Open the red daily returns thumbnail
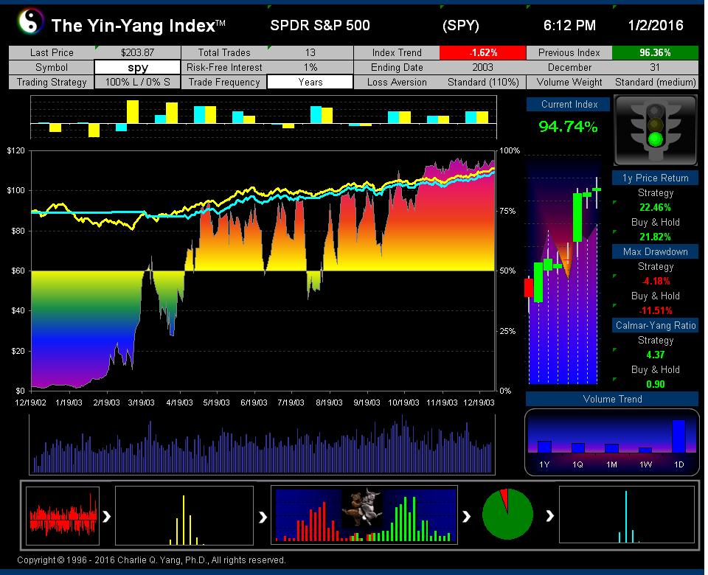 click(x=63, y=515)
